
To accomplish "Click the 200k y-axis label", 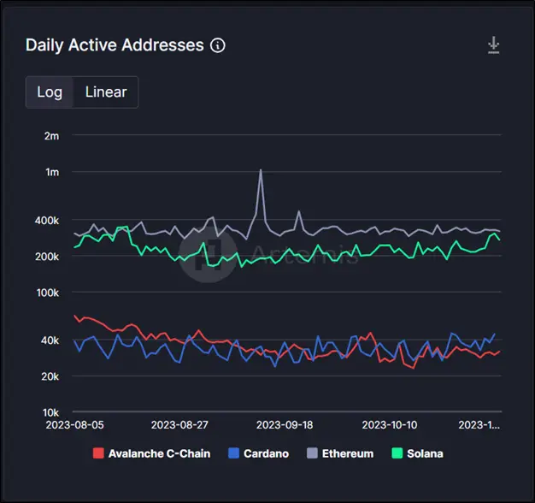I will click(x=47, y=257).
